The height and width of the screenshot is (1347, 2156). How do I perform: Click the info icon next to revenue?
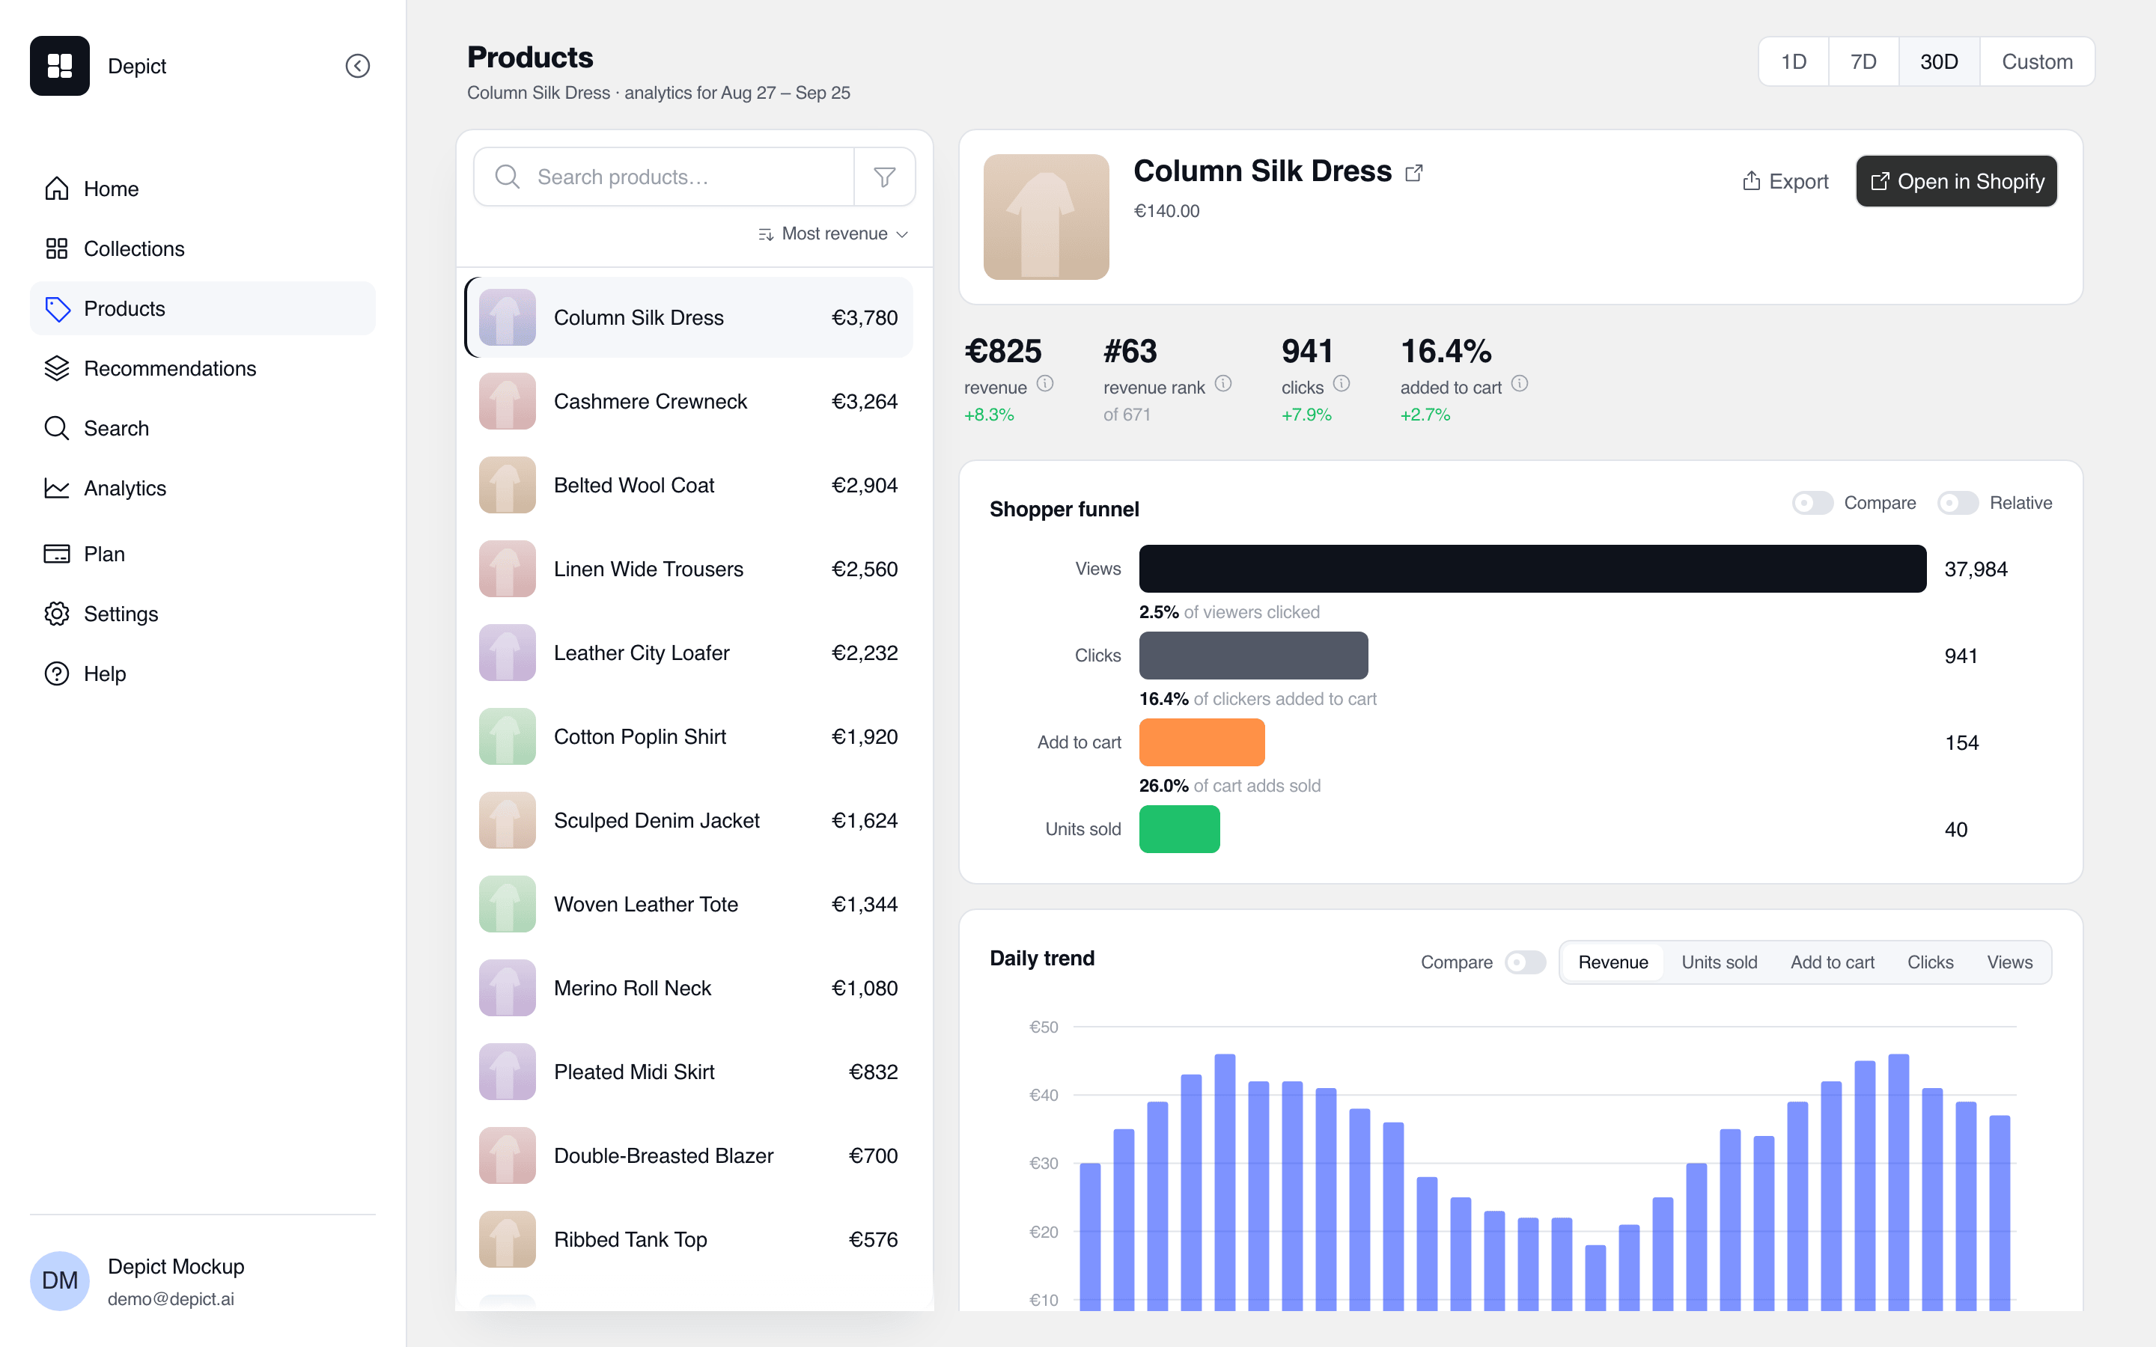point(1045,384)
